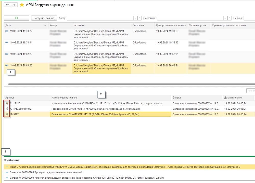Click the status icon of the LM5127 row
This screenshot has width=255, height=183.
click(x=7, y=114)
